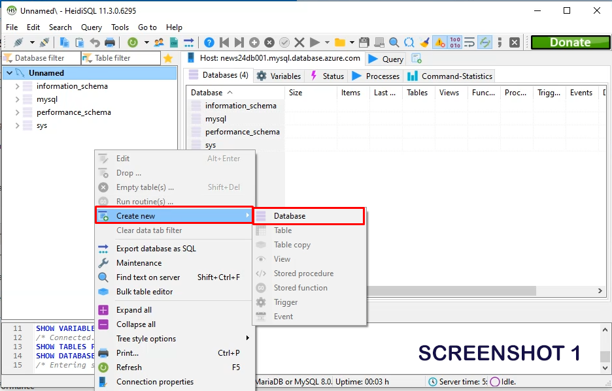Viewport: 612px width, 391px height.
Task: Click the Print icon in the toolbar
Action: [x=110, y=42]
